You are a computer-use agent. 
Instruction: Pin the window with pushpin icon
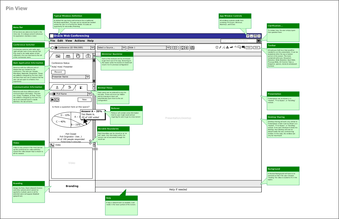point(248,36)
